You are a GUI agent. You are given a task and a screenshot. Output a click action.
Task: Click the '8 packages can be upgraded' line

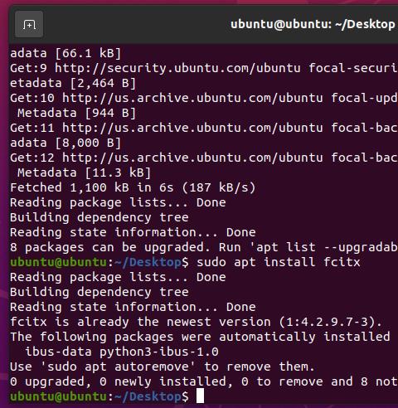pos(204,247)
